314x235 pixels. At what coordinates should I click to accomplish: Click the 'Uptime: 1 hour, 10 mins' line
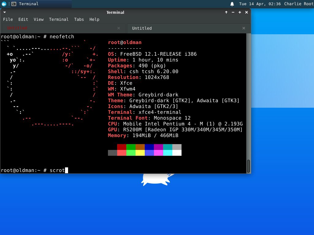[143, 60]
